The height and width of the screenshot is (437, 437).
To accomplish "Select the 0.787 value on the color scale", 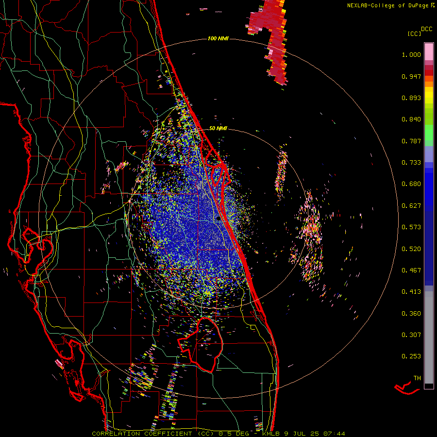I will tap(411, 141).
